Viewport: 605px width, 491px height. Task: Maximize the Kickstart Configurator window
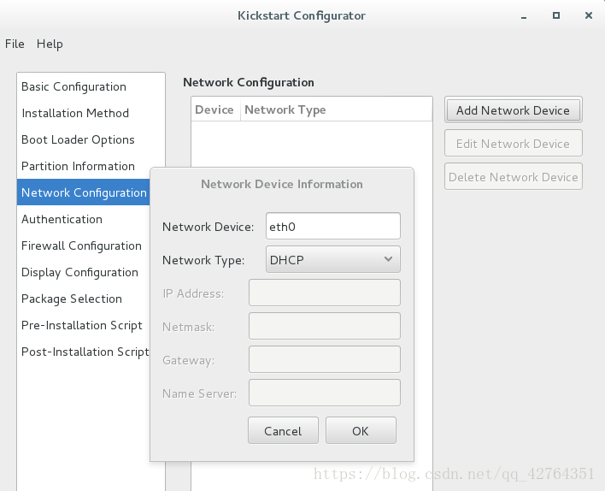[556, 15]
